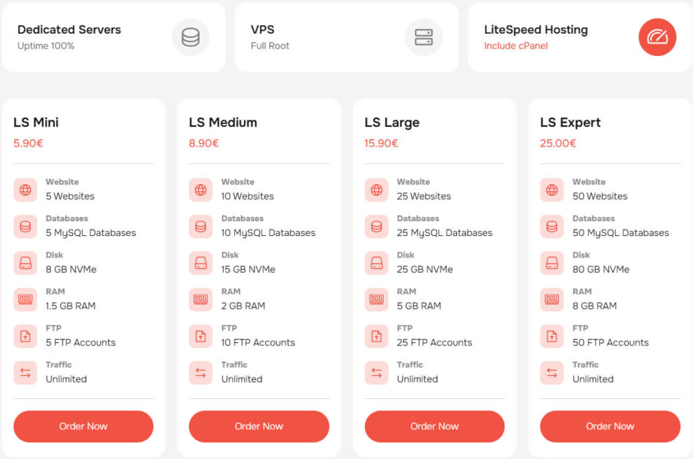The width and height of the screenshot is (693, 459).
Task: Click the VPS server rack icon
Action: coord(424,37)
